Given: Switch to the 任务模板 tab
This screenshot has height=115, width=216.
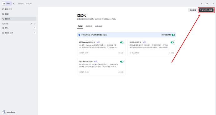Looking at the screenshot, I should point(99,26).
